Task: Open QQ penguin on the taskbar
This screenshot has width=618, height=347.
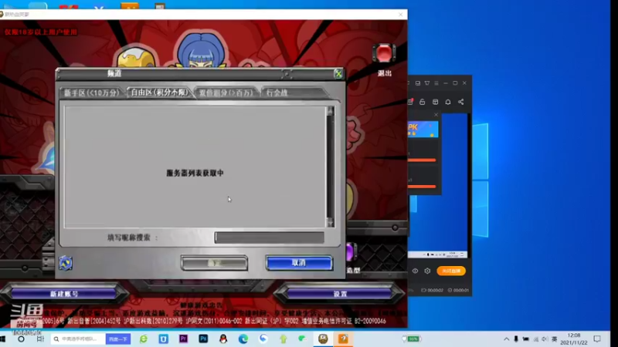Action: click(x=223, y=339)
